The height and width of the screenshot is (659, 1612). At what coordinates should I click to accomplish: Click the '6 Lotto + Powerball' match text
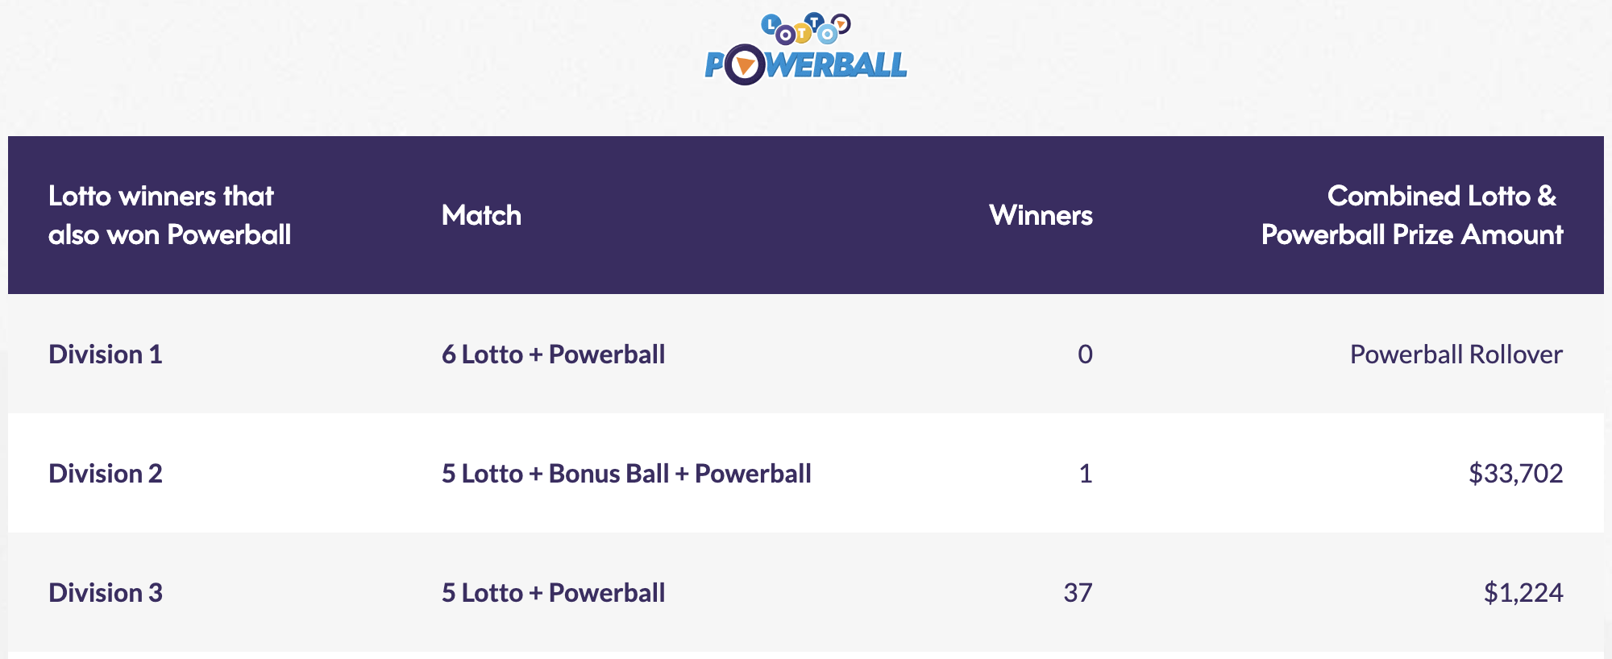tap(553, 354)
